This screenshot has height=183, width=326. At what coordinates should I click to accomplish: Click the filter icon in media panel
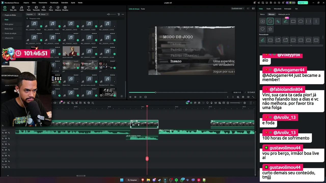[119, 14]
